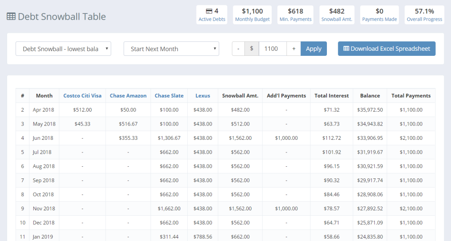Click the Aug 2018 month cell

[44, 166]
